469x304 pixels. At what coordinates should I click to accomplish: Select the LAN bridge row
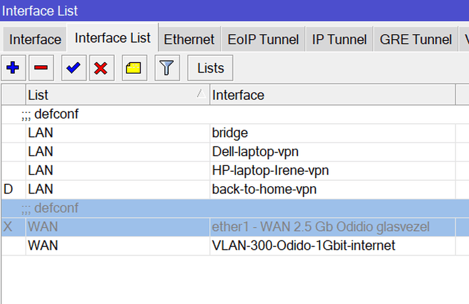[229, 133]
